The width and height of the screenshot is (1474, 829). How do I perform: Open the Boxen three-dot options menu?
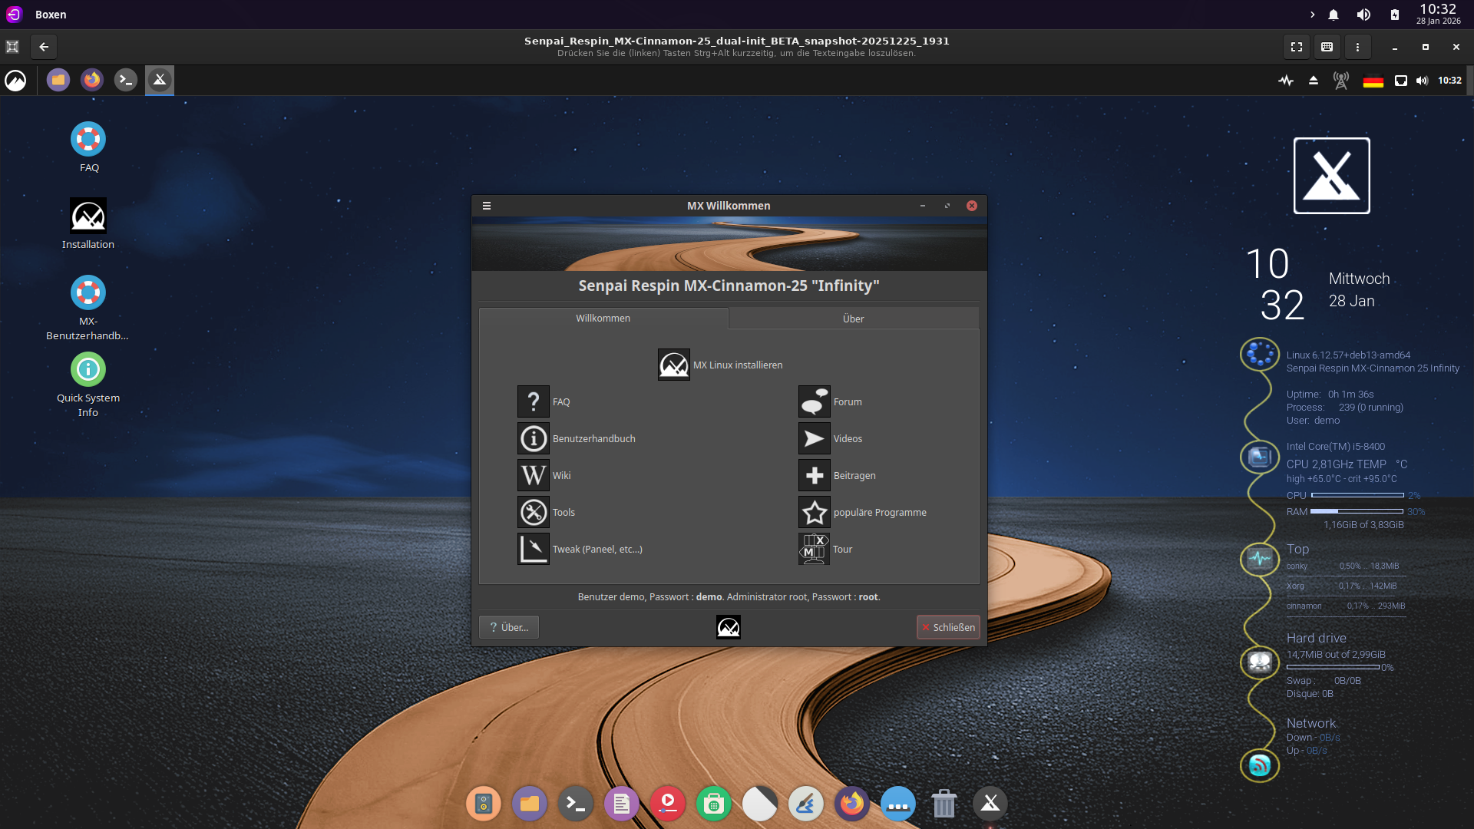(1357, 47)
